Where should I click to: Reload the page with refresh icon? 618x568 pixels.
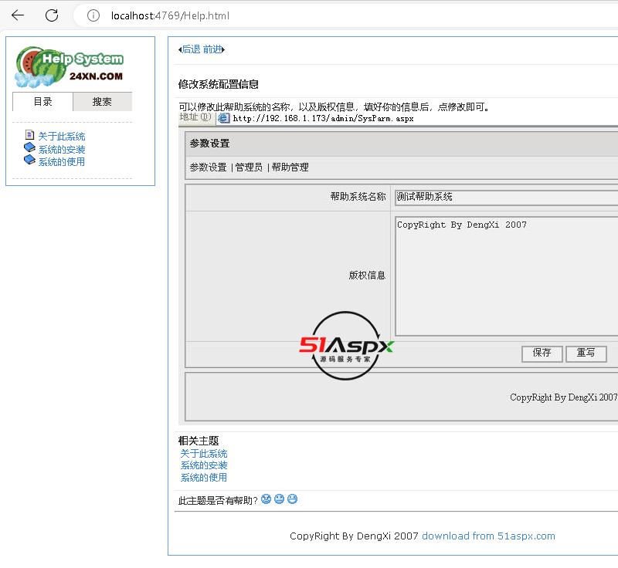(52, 15)
